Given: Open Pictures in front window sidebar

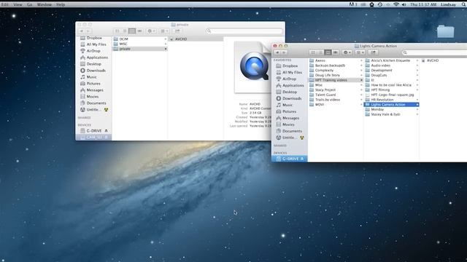Looking at the screenshot, I should pos(290,111).
